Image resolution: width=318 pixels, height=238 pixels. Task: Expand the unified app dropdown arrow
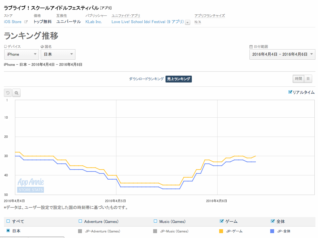(188, 22)
